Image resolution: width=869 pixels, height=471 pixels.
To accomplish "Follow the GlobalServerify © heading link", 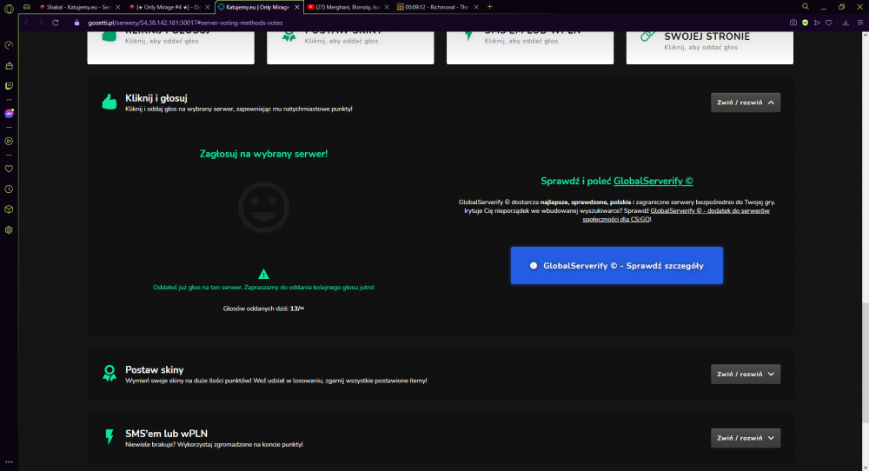I will [653, 182].
